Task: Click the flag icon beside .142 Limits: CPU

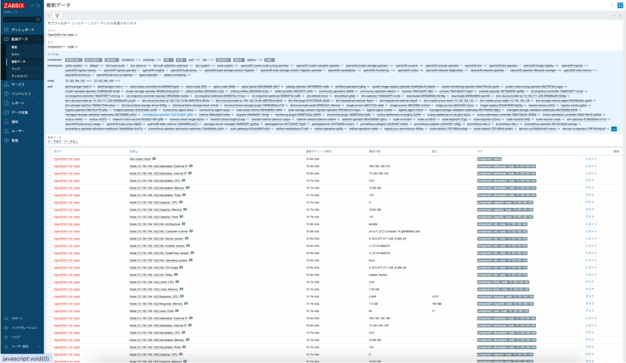Action: [x=177, y=282]
